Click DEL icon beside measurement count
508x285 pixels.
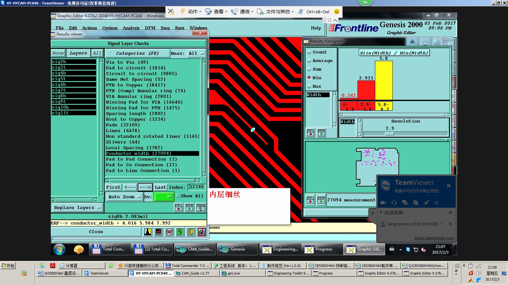coord(310,200)
